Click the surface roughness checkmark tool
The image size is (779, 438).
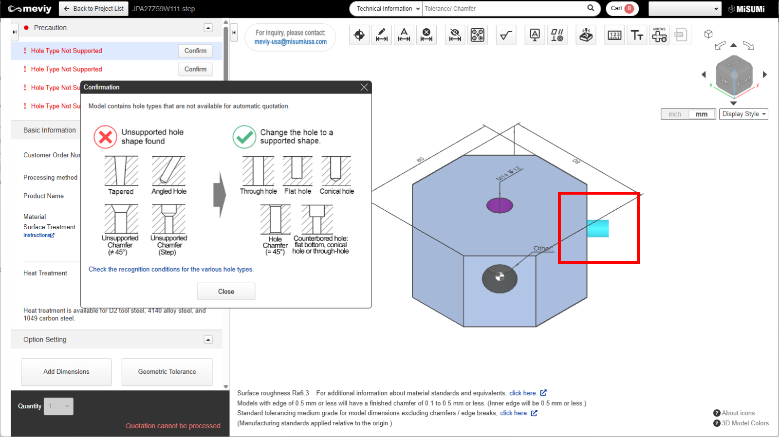(x=506, y=35)
